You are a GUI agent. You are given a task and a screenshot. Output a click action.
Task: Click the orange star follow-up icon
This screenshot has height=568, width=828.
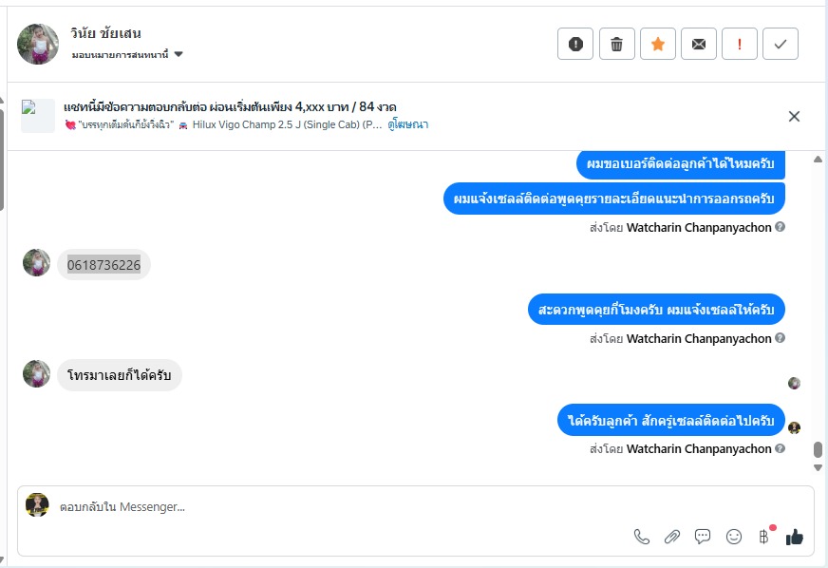tap(657, 44)
